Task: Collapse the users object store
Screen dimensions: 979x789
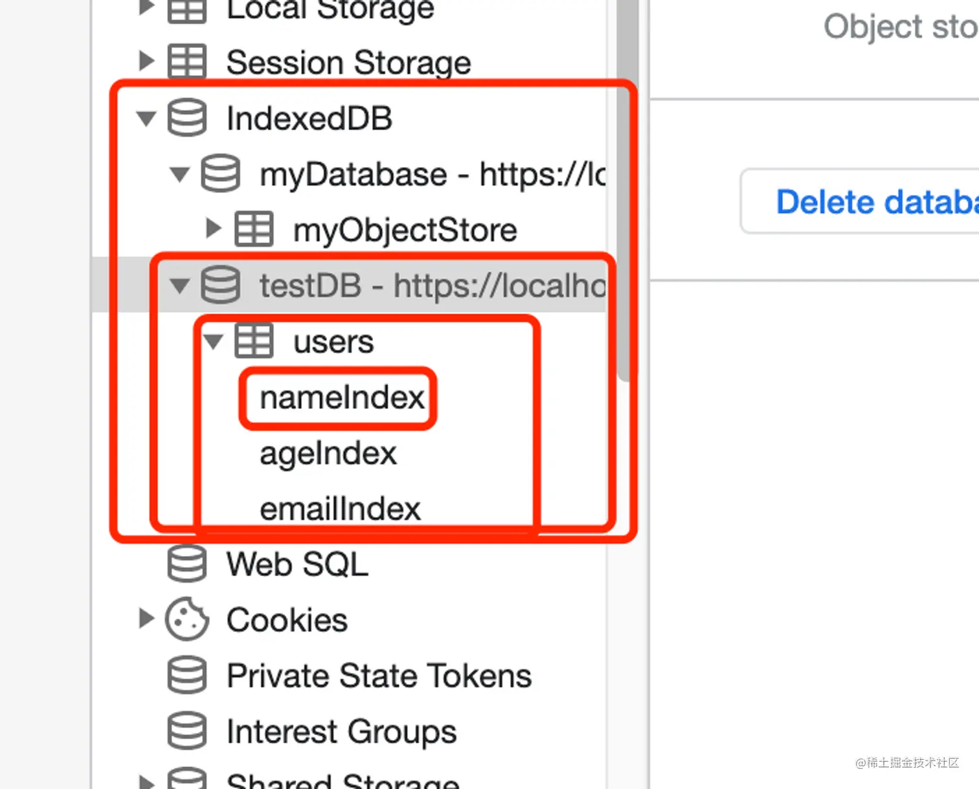Action: [213, 341]
